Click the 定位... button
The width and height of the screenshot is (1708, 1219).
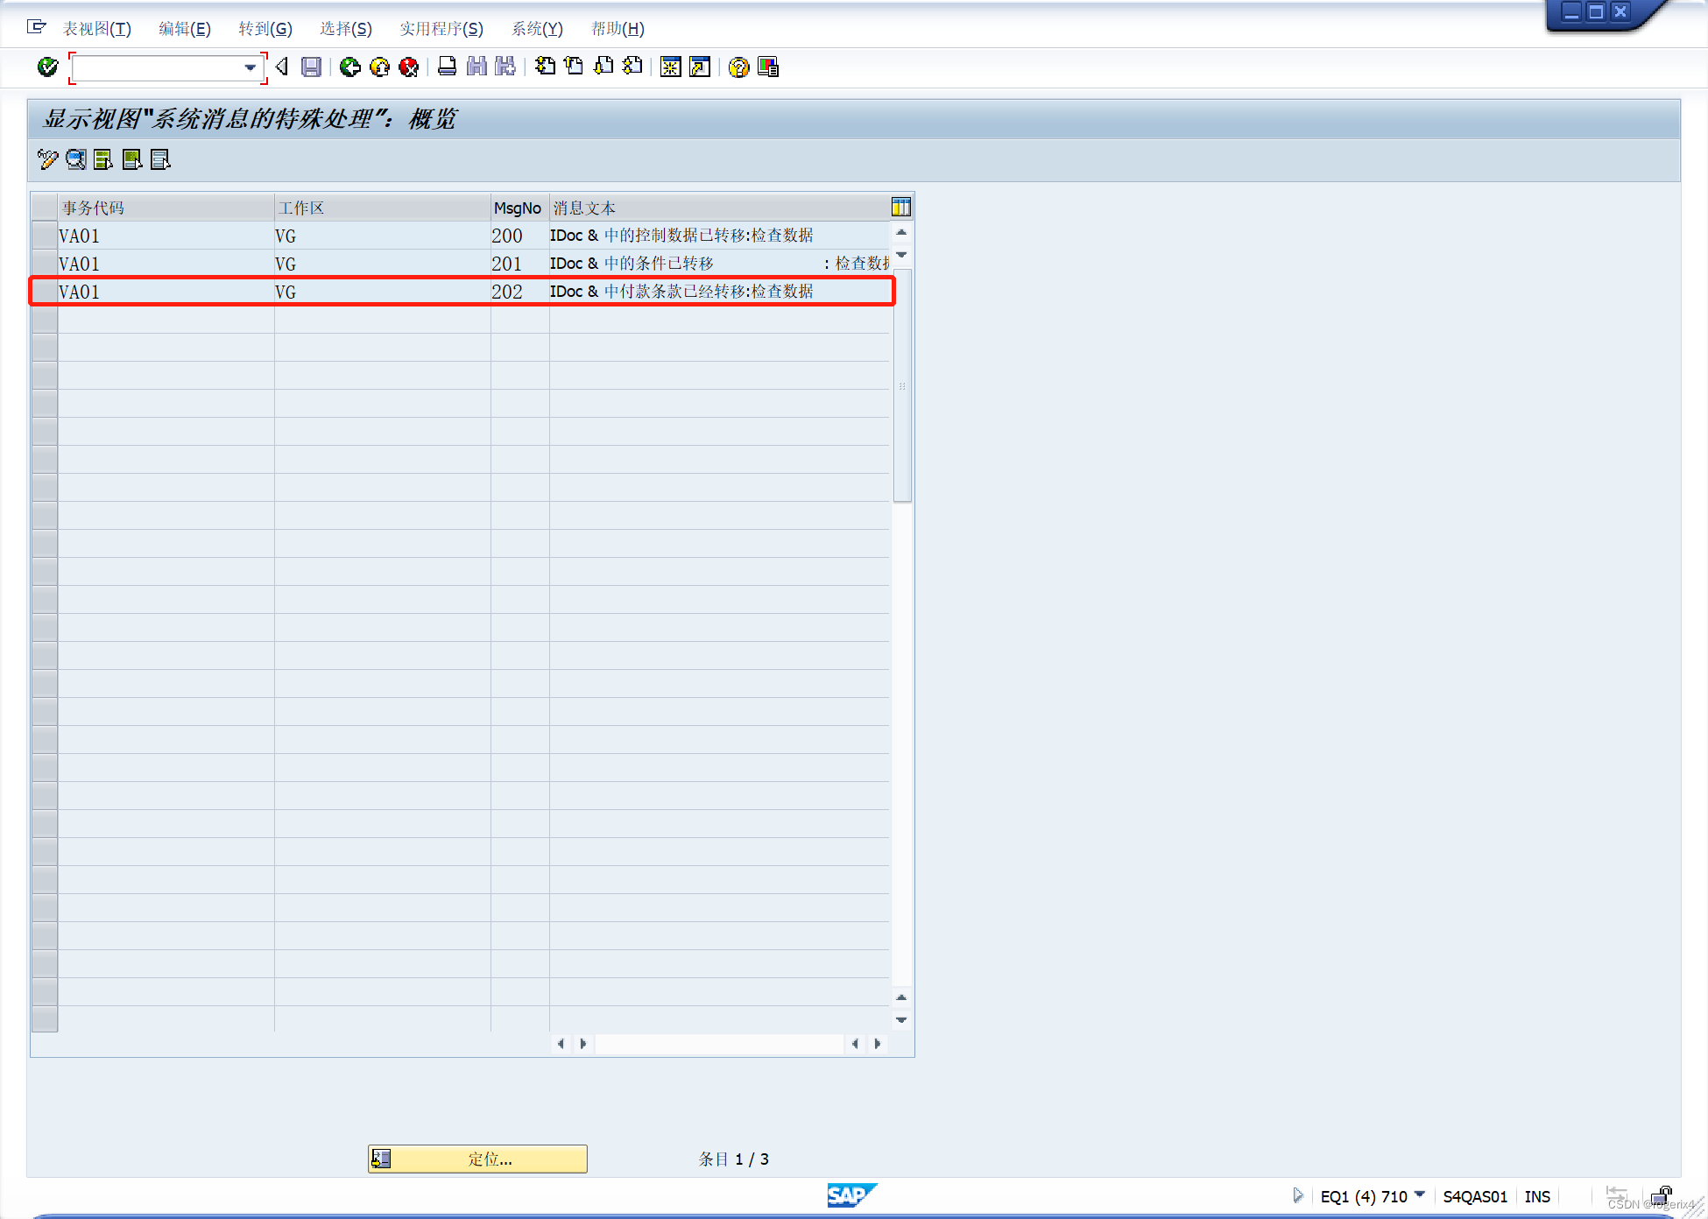click(x=477, y=1158)
